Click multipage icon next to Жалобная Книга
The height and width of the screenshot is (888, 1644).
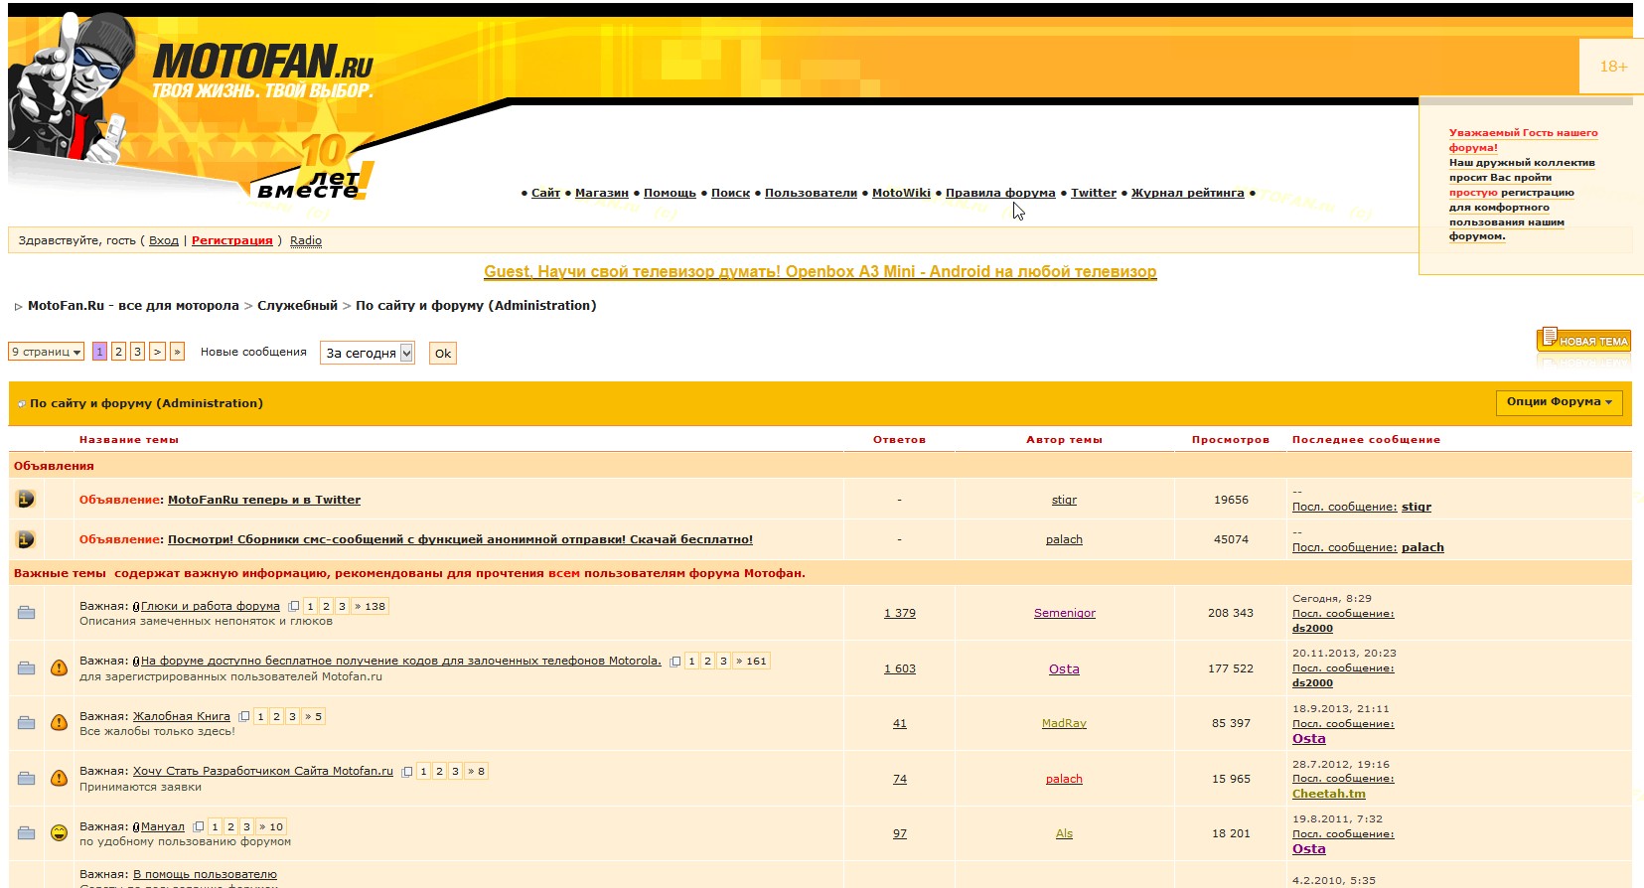[x=244, y=717]
